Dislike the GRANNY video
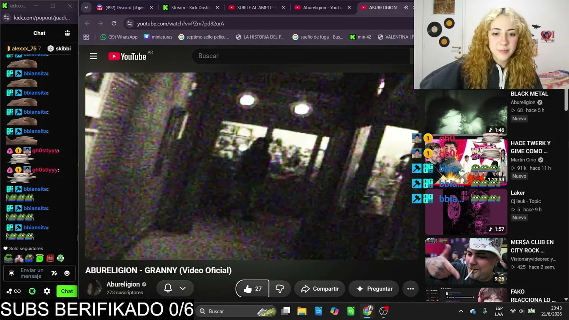569x320 pixels. [280, 289]
